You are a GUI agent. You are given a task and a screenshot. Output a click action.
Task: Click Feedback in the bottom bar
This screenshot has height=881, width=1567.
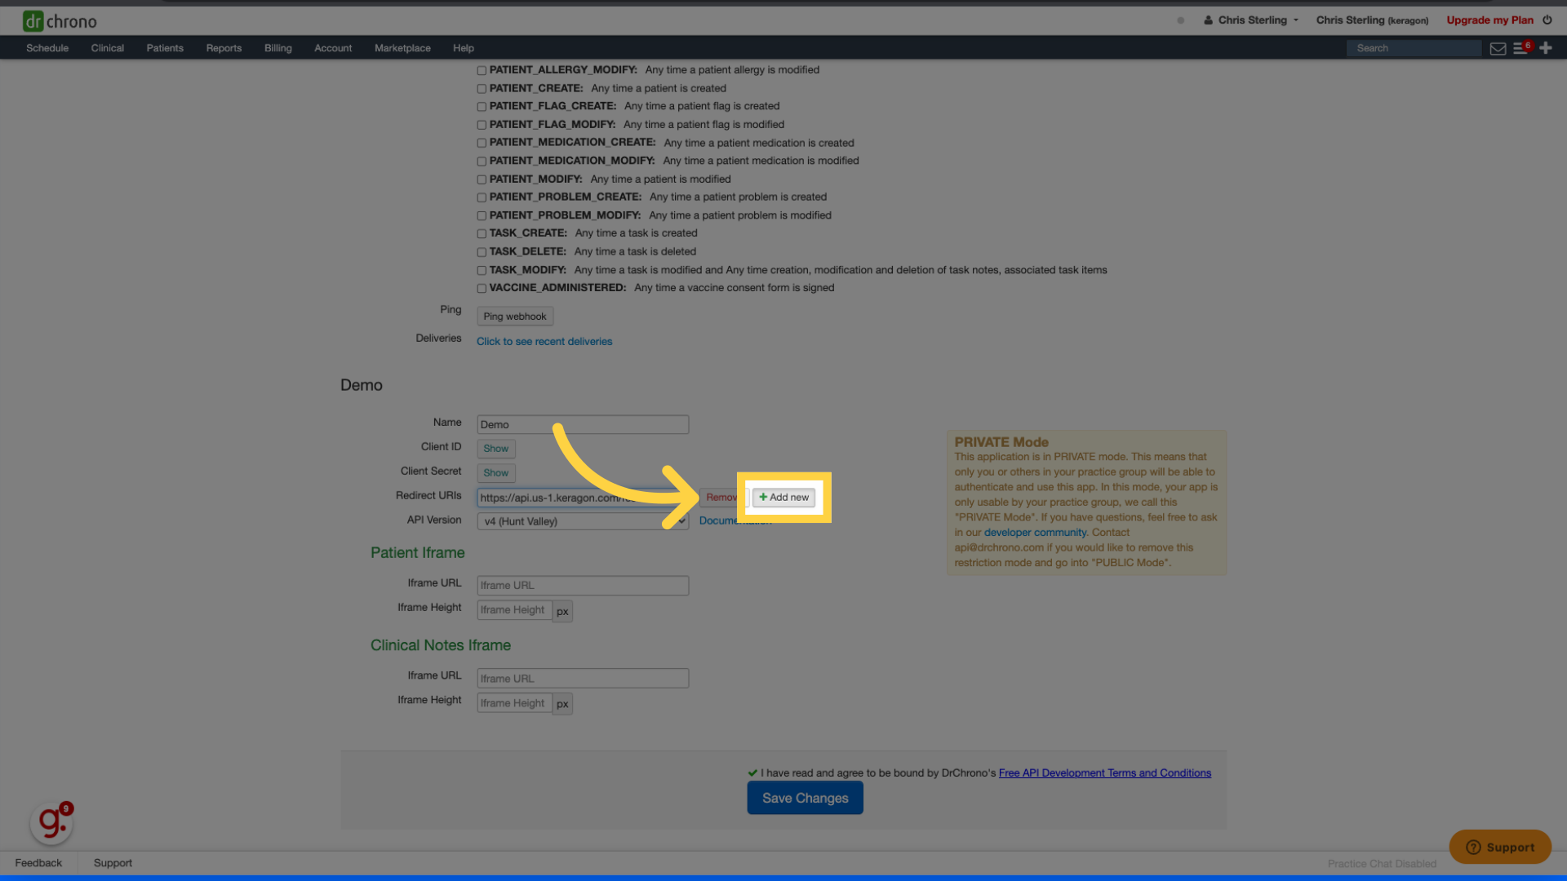click(38, 863)
